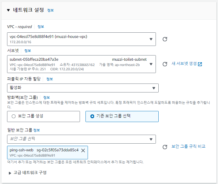Screen dimensions: 218x184
Task: Click the 172.20.0.0/16 CIDR text
Action: [x=20, y=42]
